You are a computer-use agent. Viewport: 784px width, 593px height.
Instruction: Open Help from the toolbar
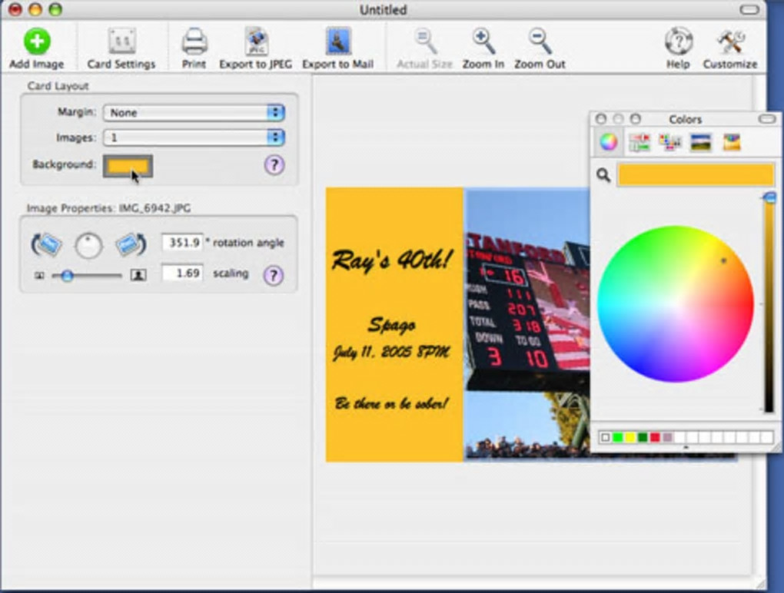pyautogui.click(x=678, y=48)
